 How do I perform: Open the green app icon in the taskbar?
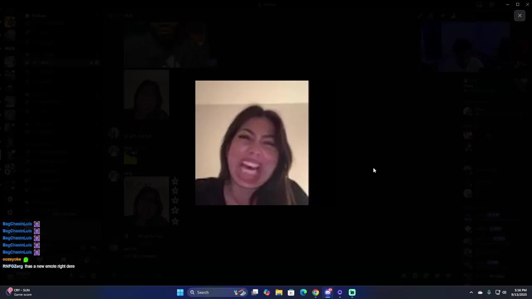point(352,292)
